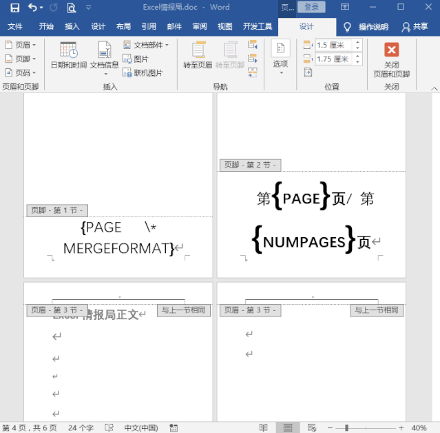Collapse the ribbon with the chevron
The width and height of the screenshot is (440, 433).
click(x=434, y=88)
